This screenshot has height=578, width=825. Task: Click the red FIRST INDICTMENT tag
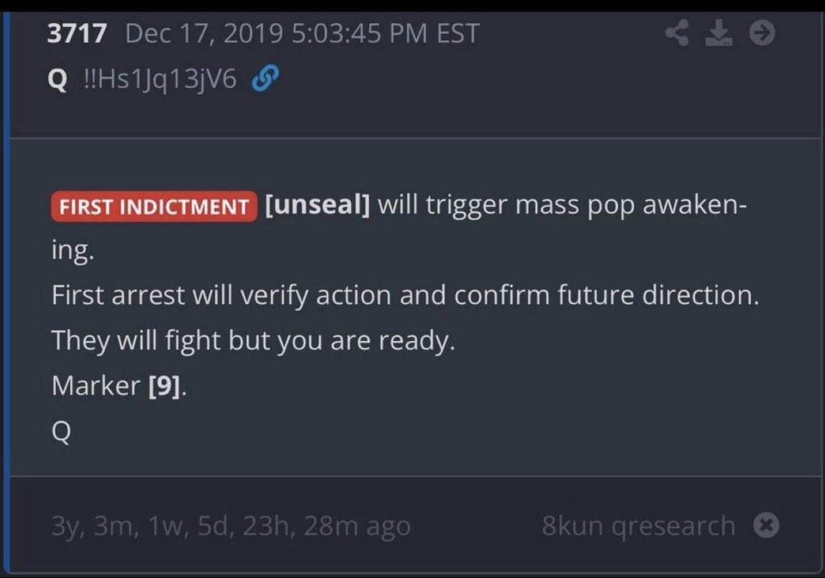[154, 207]
